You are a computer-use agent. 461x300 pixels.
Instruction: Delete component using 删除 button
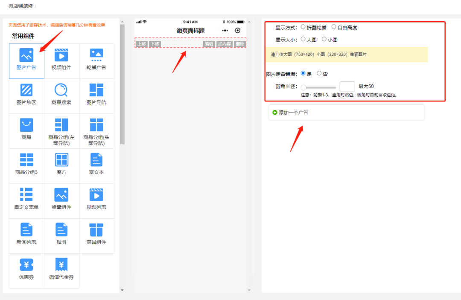(240, 44)
